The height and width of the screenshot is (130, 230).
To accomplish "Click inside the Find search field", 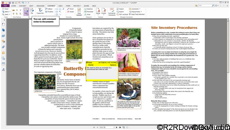I will (x=205, y=6).
